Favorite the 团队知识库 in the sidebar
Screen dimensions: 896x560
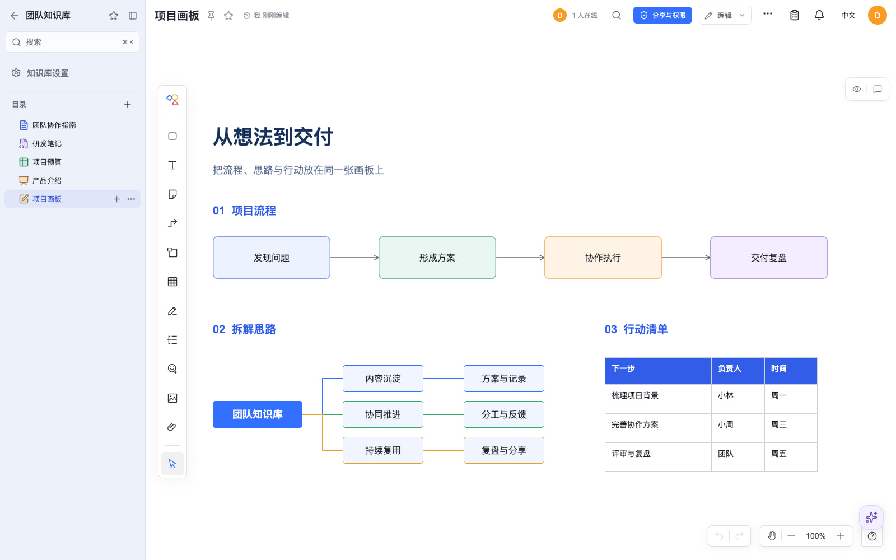coord(114,16)
